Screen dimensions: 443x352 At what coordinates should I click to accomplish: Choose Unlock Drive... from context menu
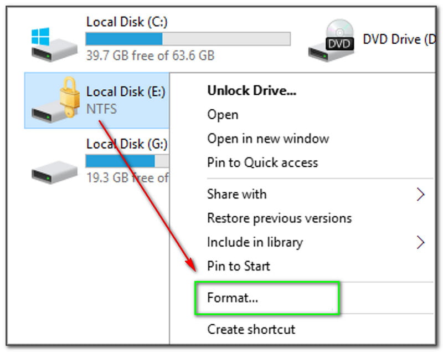251,91
